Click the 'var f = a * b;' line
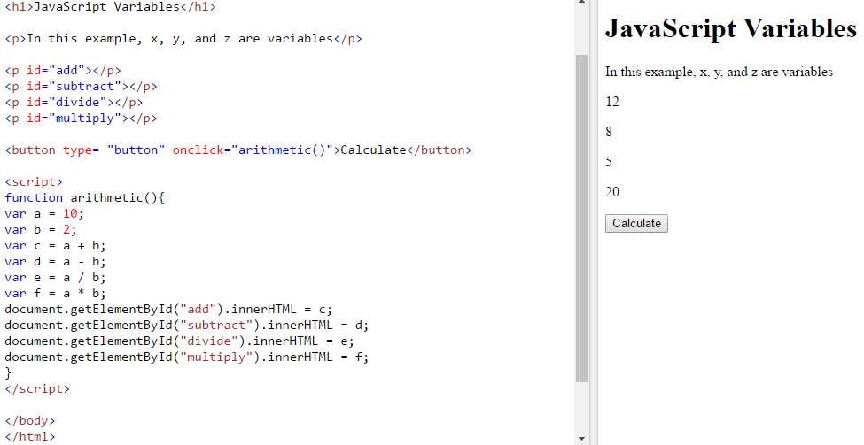 point(55,294)
